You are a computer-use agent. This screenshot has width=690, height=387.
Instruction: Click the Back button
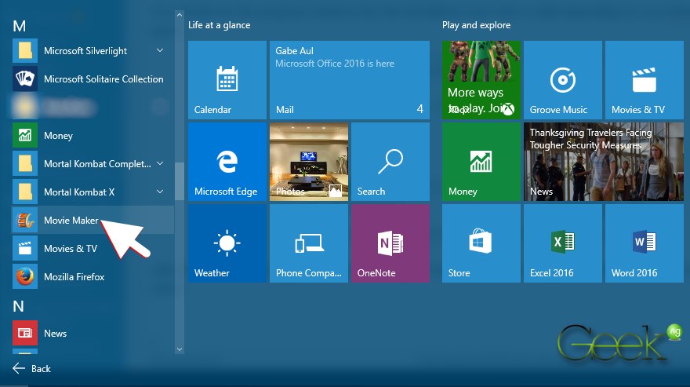[31, 368]
